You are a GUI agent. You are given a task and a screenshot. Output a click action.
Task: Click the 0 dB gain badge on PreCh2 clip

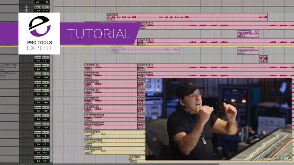coord(264,61)
